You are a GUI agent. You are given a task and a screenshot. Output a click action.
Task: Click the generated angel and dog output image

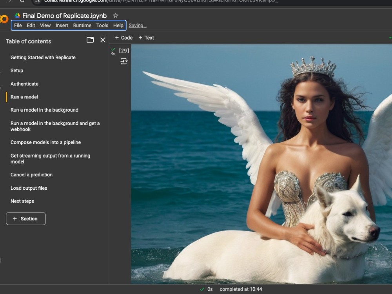(261, 164)
